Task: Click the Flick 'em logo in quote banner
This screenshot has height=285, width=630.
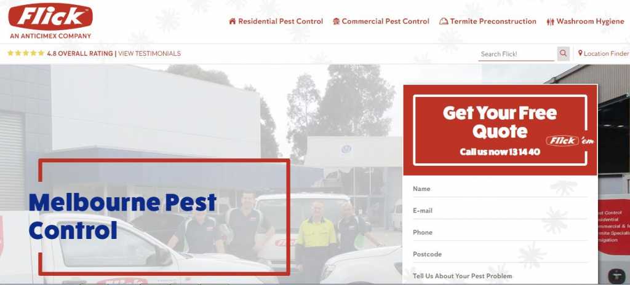Action: coord(570,141)
